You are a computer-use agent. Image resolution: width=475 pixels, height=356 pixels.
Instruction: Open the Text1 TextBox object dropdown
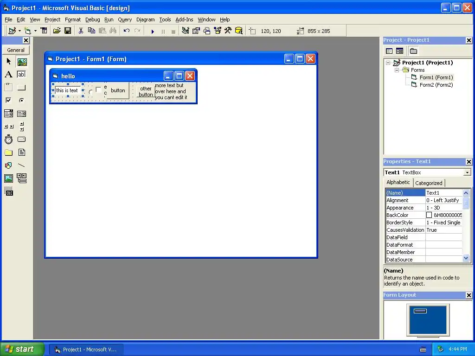[467, 172]
